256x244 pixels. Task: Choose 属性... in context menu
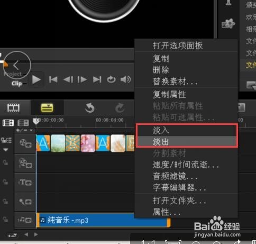point(187,212)
